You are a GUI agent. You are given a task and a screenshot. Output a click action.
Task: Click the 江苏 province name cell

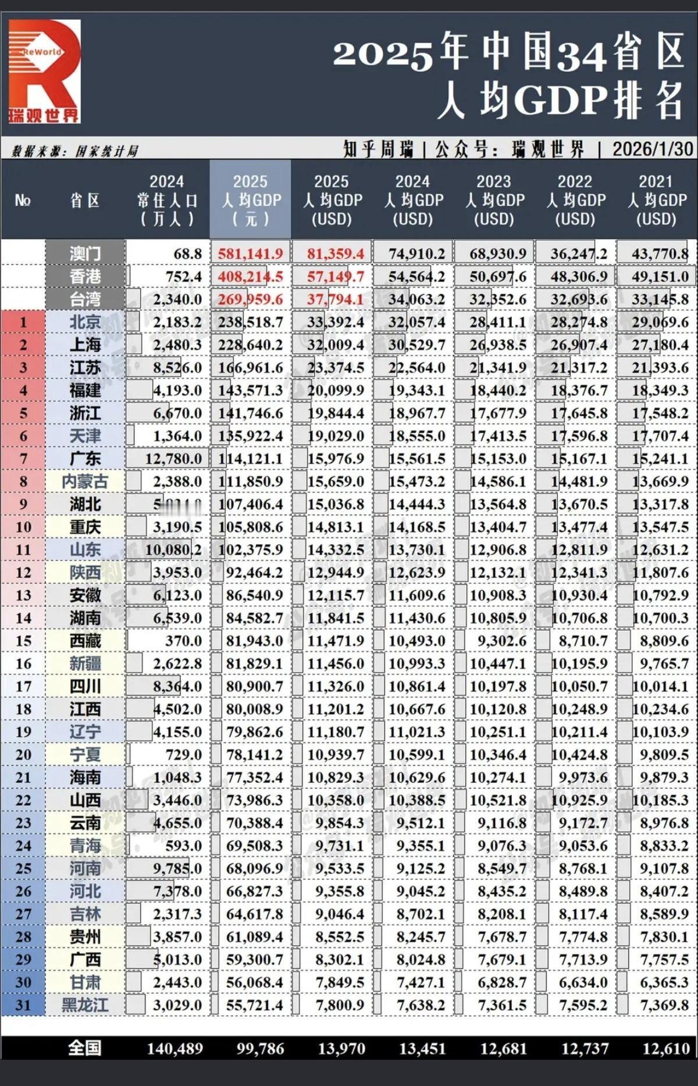pos(85,367)
